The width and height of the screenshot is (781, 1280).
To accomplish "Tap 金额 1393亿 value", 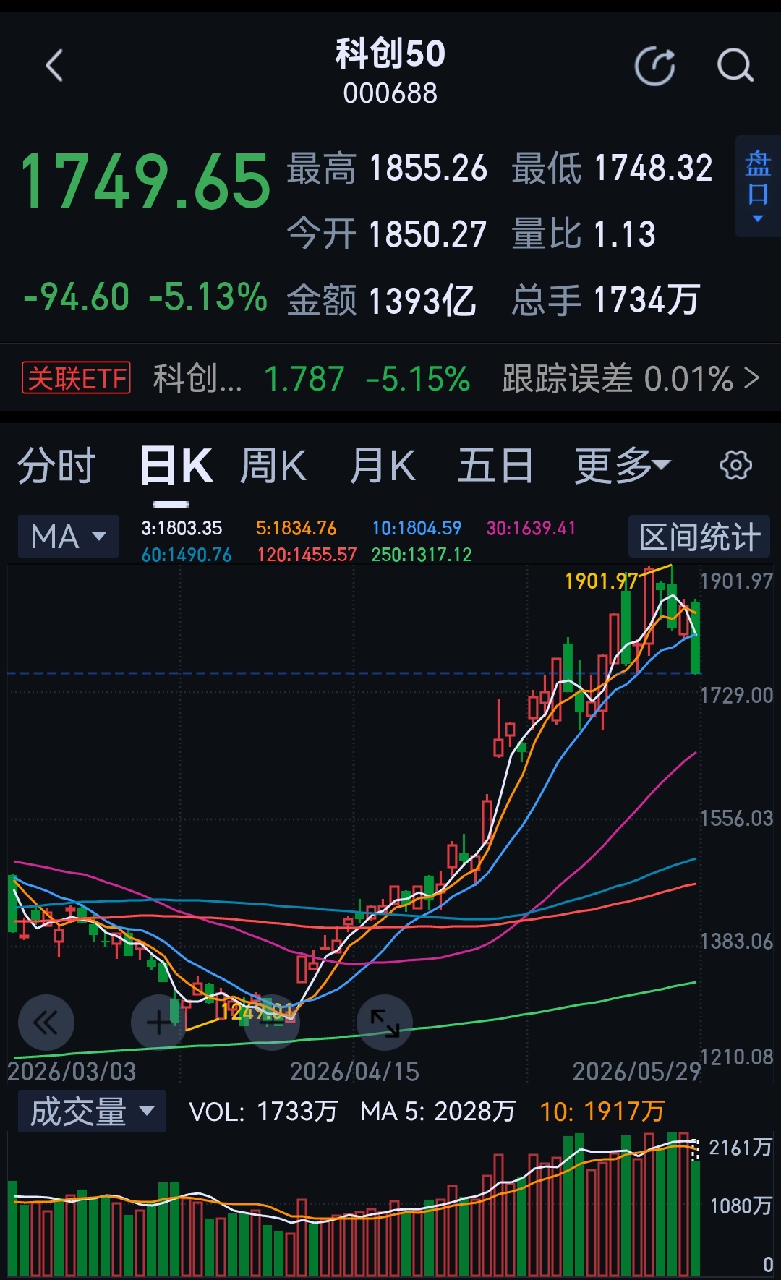I will click(x=423, y=300).
